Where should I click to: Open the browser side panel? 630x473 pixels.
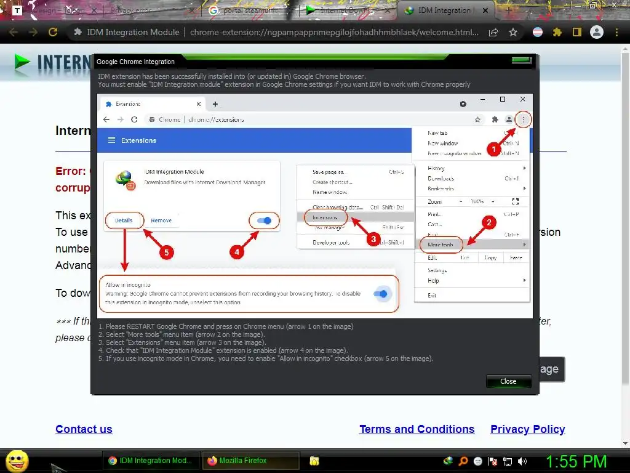[577, 32]
